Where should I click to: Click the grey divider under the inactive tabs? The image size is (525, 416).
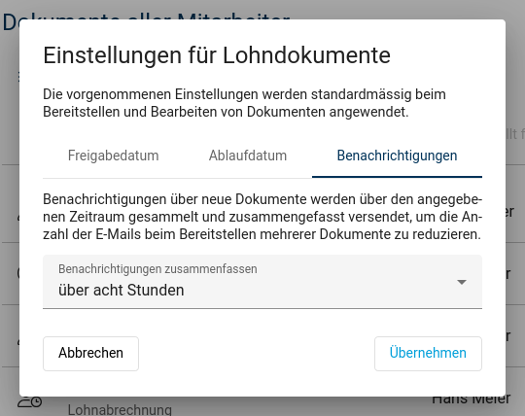tap(178, 178)
